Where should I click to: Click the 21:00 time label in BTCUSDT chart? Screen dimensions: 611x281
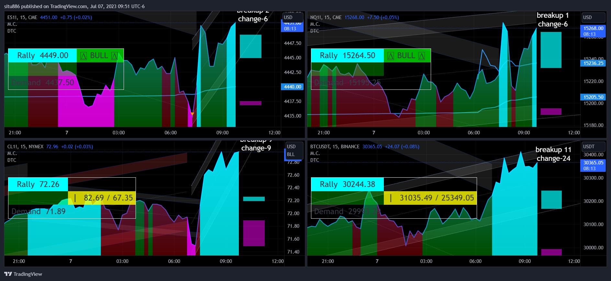coord(328,261)
